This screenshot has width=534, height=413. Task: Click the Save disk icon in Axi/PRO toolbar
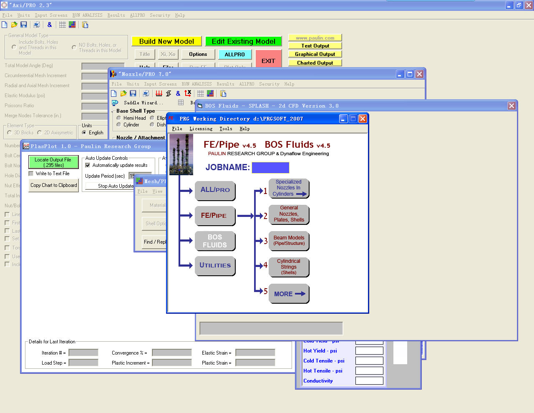tap(24, 25)
